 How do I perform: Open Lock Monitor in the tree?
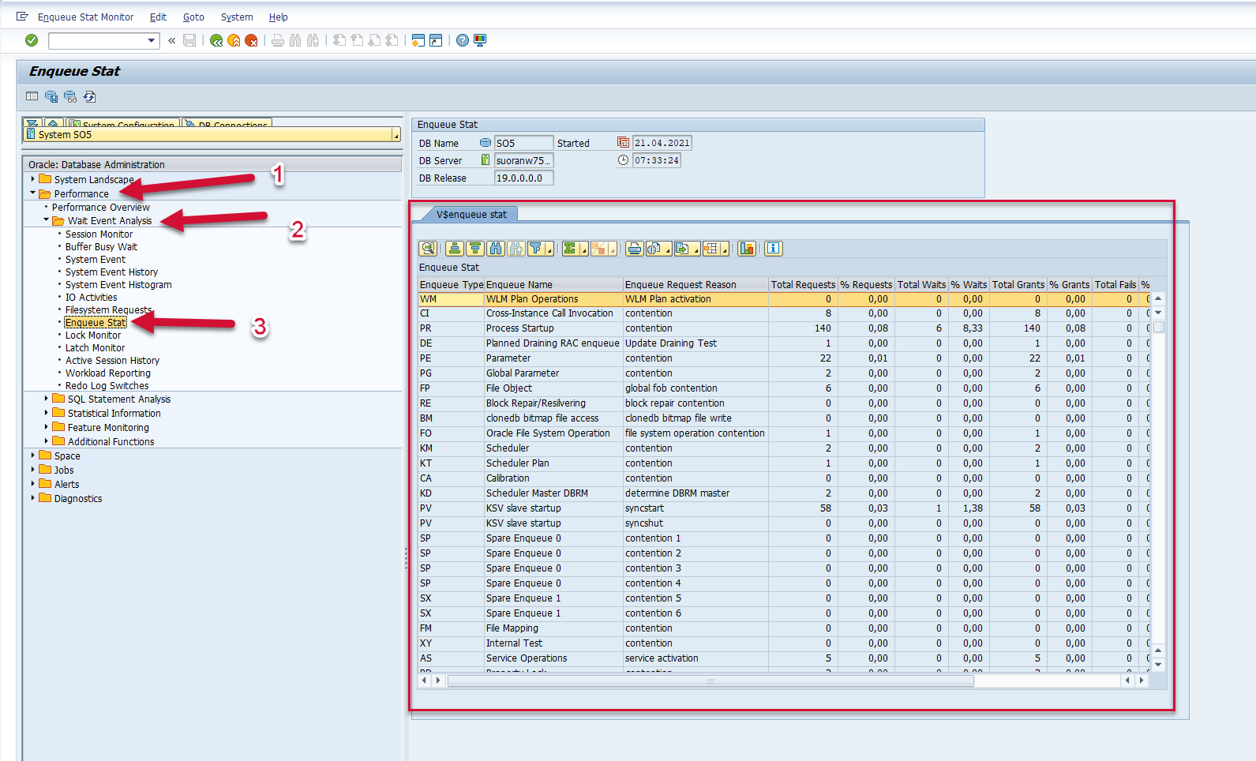pos(93,336)
